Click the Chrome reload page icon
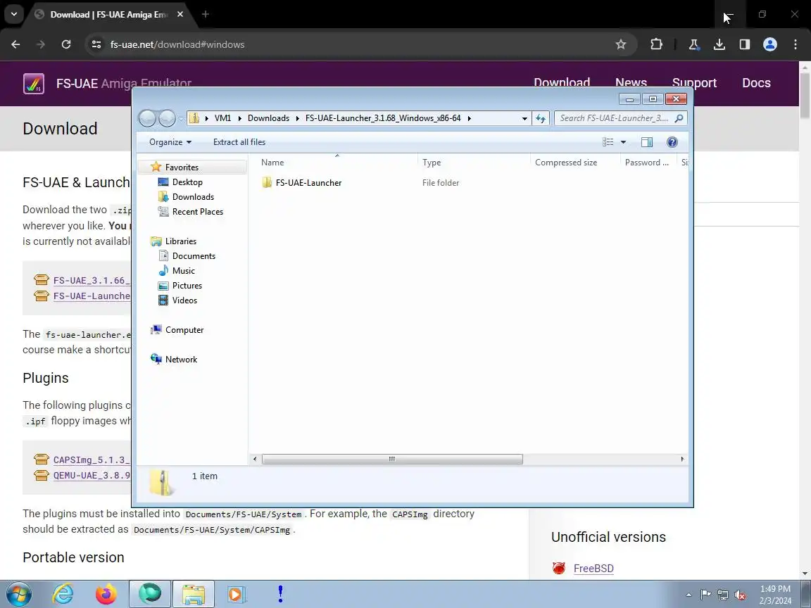The height and width of the screenshot is (608, 811). coord(66,44)
